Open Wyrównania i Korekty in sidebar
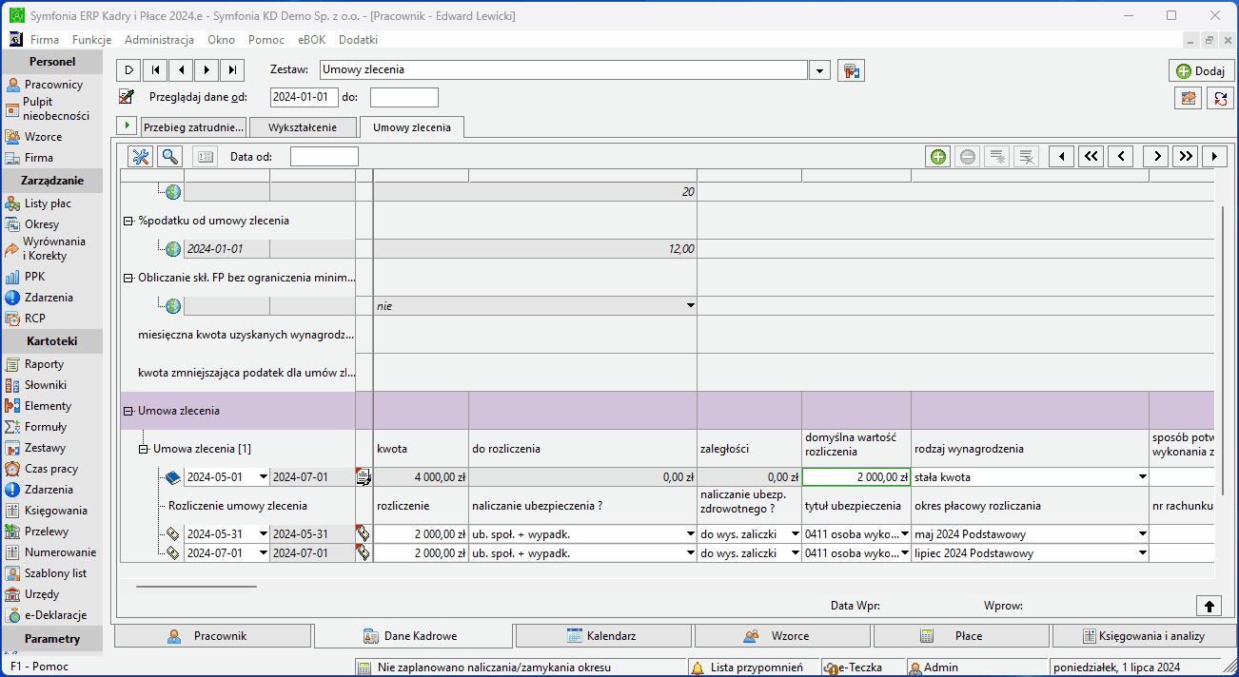This screenshot has width=1239, height=677. pyautogui.click(x=44, y=249)
